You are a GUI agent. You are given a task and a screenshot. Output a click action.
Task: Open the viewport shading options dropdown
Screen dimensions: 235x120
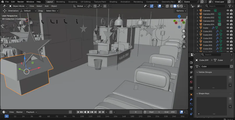point(185,6)
